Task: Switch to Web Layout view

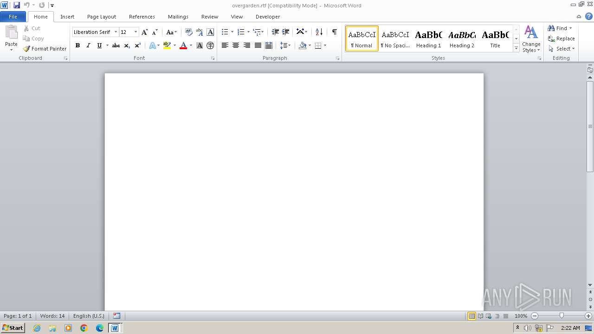Action: click(489, 316)
